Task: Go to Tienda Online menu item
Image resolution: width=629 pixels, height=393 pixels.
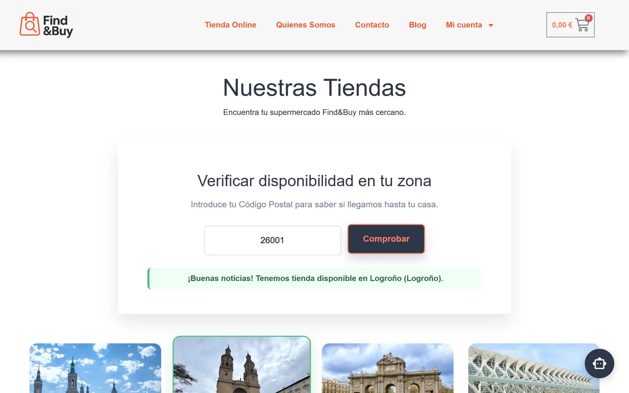Action: point(230,25)
